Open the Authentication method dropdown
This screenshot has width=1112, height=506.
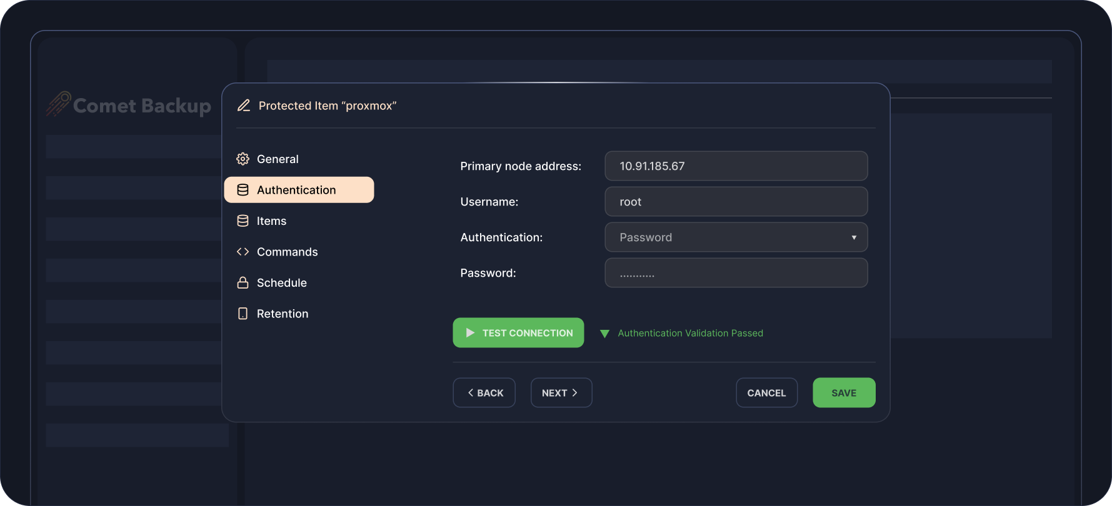[x=735, y=237]
